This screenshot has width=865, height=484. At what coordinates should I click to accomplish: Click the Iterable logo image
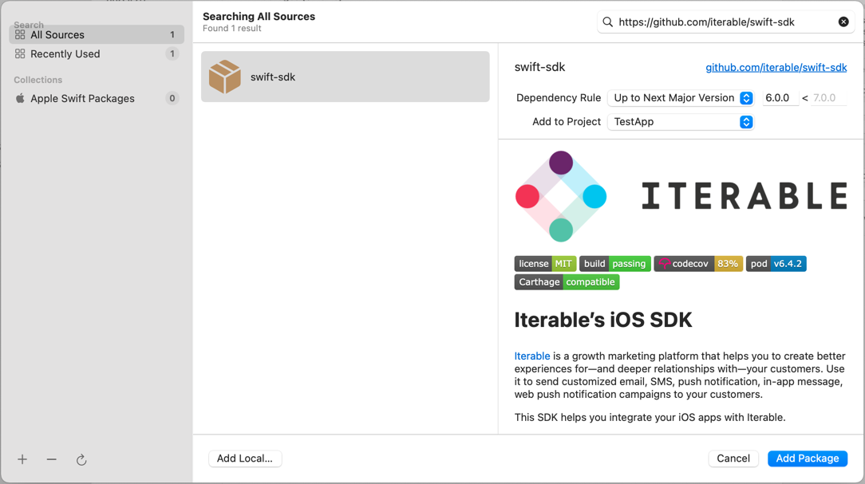pyautogui.click(x=681, y=196)
